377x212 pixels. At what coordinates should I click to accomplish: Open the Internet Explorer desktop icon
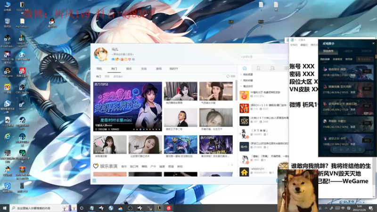(x=7, y=138)
